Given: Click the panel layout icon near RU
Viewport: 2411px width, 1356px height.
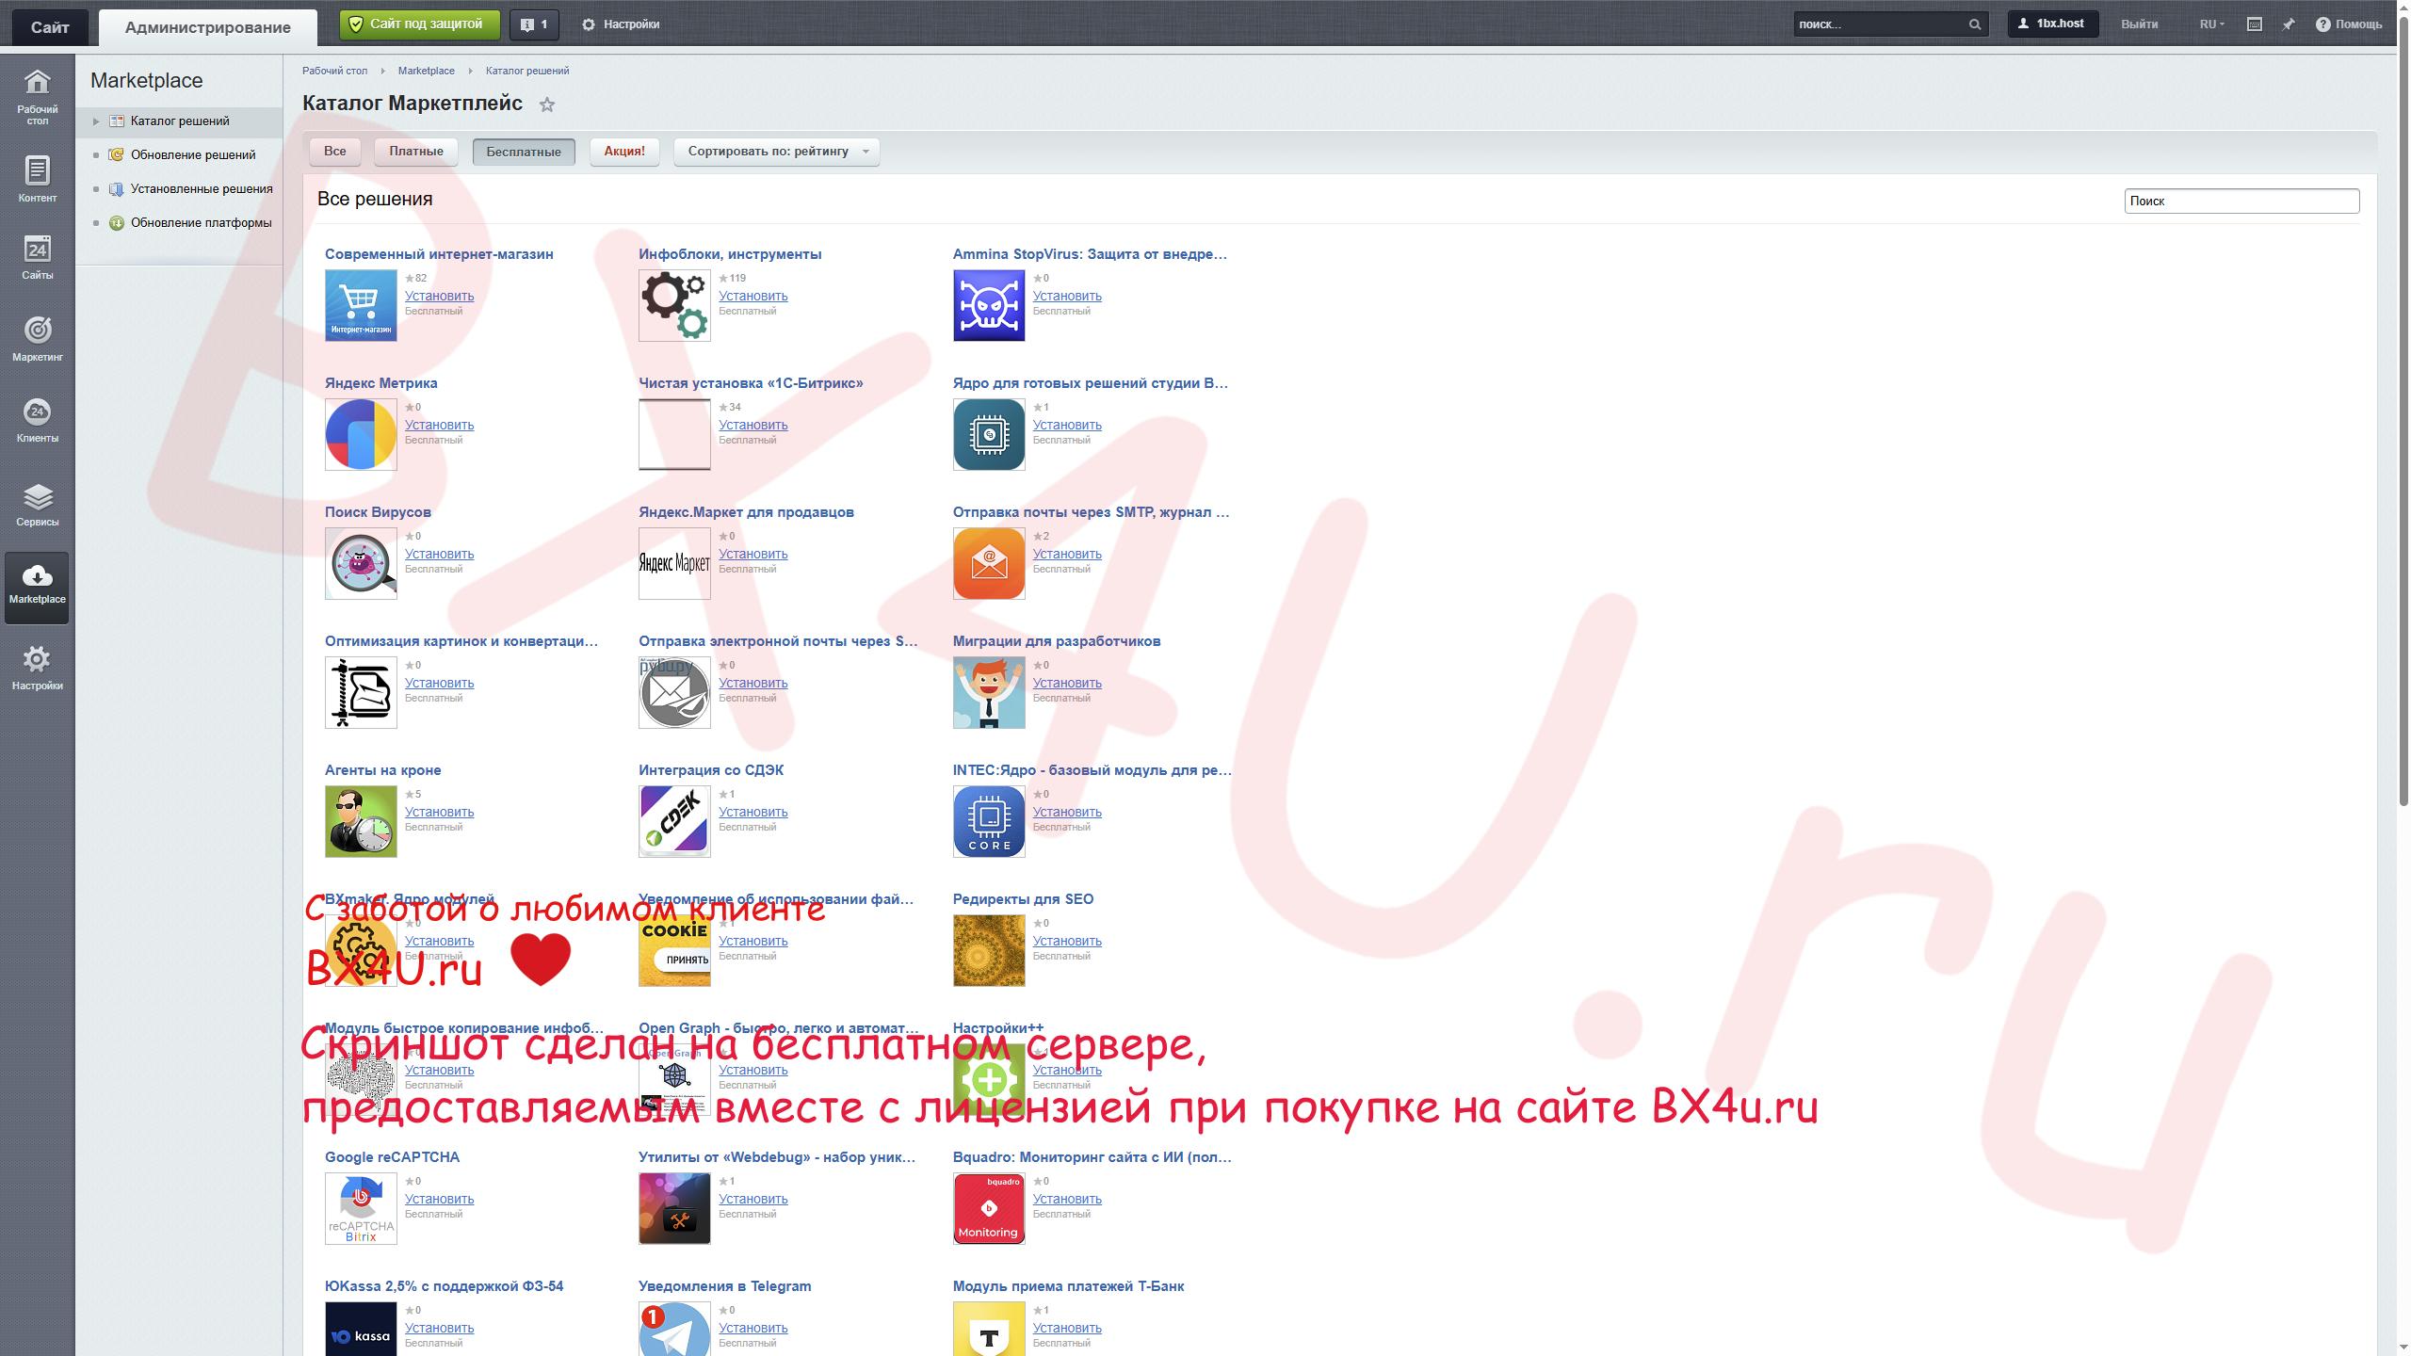Looking at the screenshot, I should [x=2255, y=24].
